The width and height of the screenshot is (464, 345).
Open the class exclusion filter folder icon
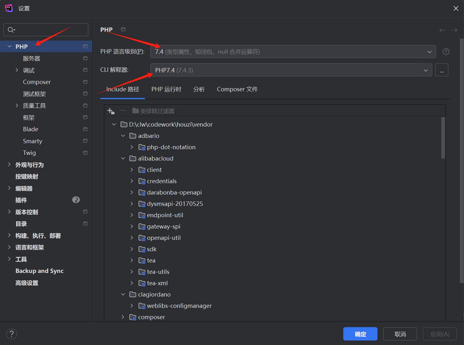coord(136,110)
